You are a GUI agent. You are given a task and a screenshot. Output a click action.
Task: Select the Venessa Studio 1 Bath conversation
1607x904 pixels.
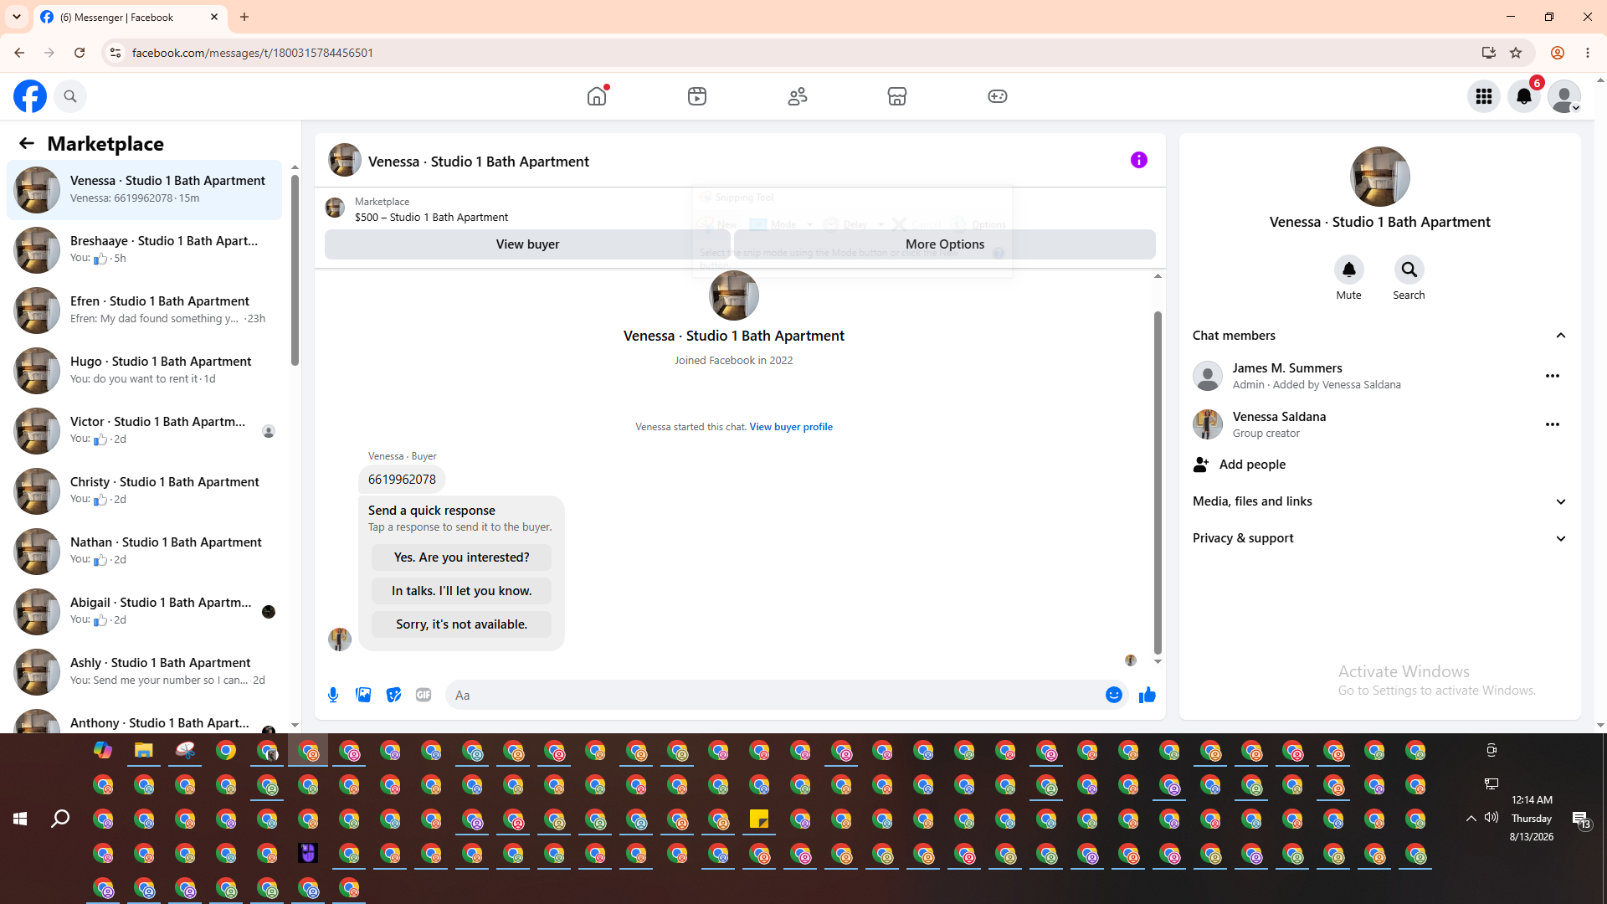click(x=144, y=190)
